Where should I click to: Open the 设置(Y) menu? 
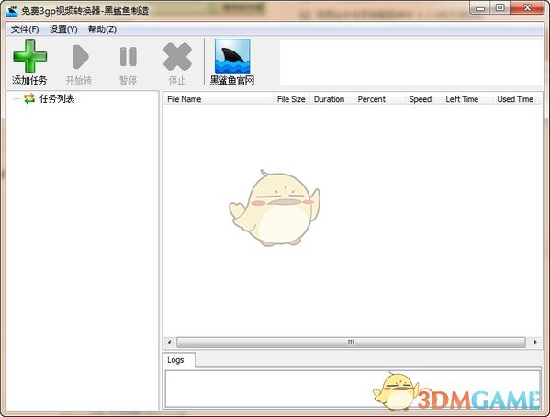[63, 29]
